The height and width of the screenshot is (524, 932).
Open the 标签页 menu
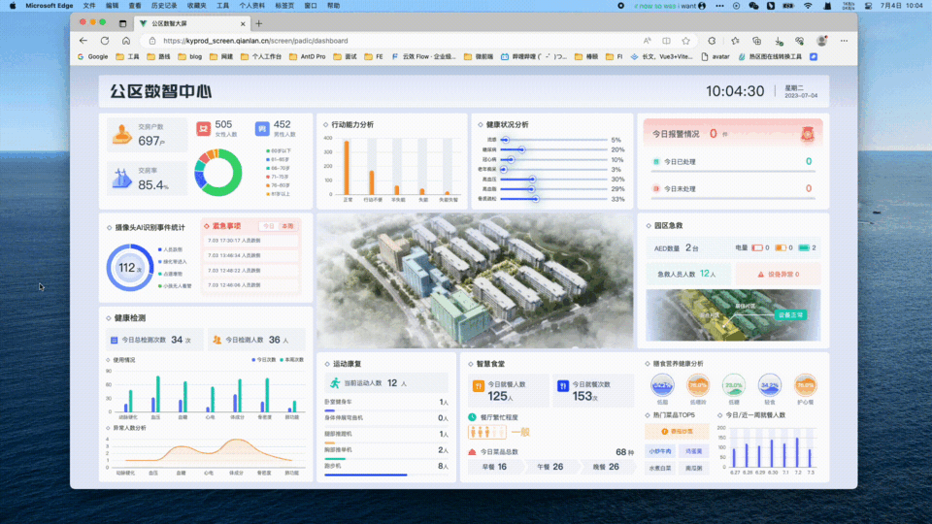coord(284,6)
